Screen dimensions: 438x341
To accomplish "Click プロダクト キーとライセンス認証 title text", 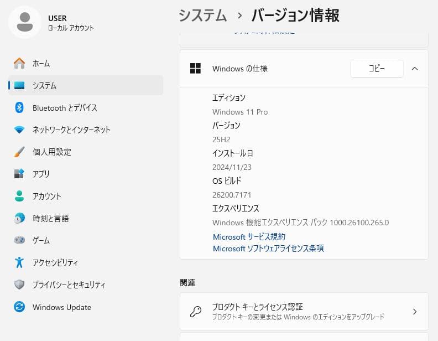I will pos(258,307).
